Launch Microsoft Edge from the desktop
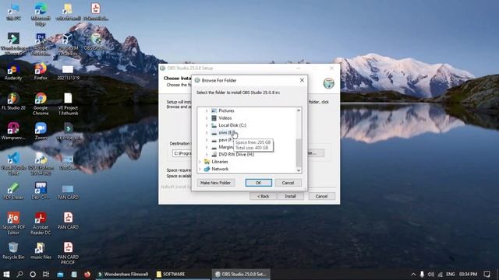This screenshot has height=280, width=499. 41,14
